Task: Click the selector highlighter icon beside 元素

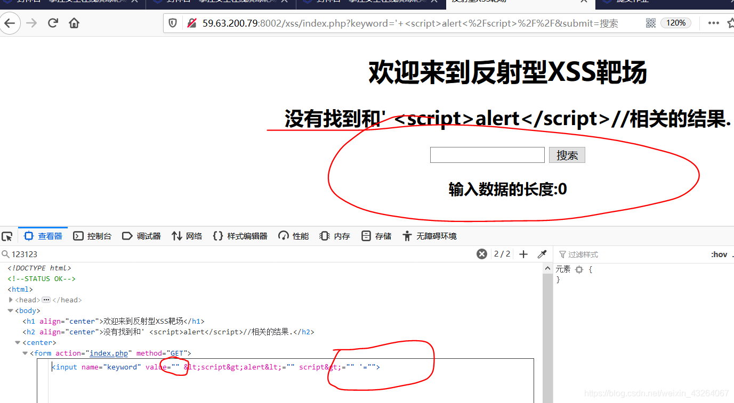Action: tap(579, 269)
